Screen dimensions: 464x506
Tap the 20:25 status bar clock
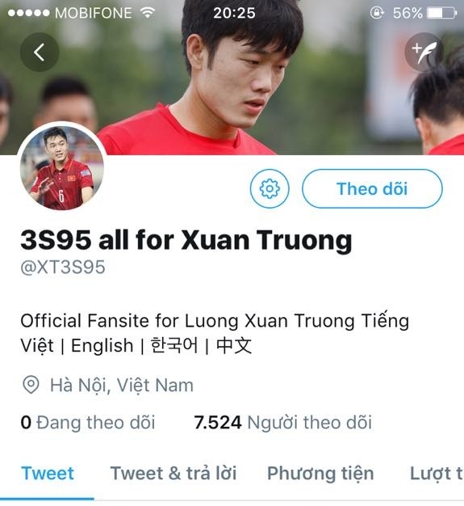(x=234, y=13)
